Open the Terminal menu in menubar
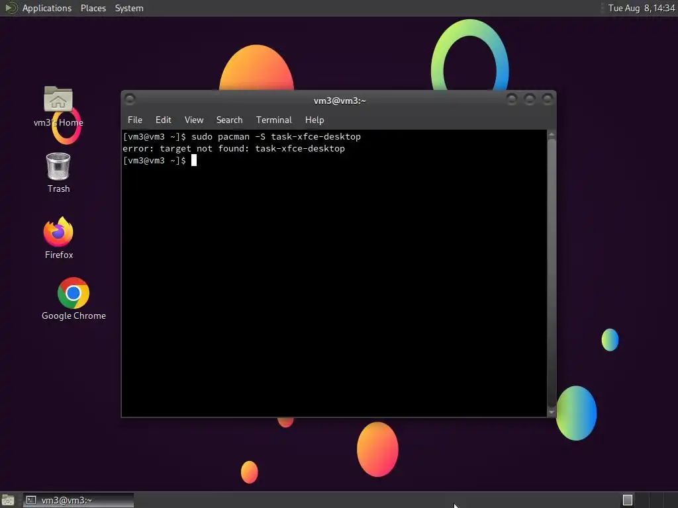The width and height of the screenshot is (678, 508). point(273,120)
